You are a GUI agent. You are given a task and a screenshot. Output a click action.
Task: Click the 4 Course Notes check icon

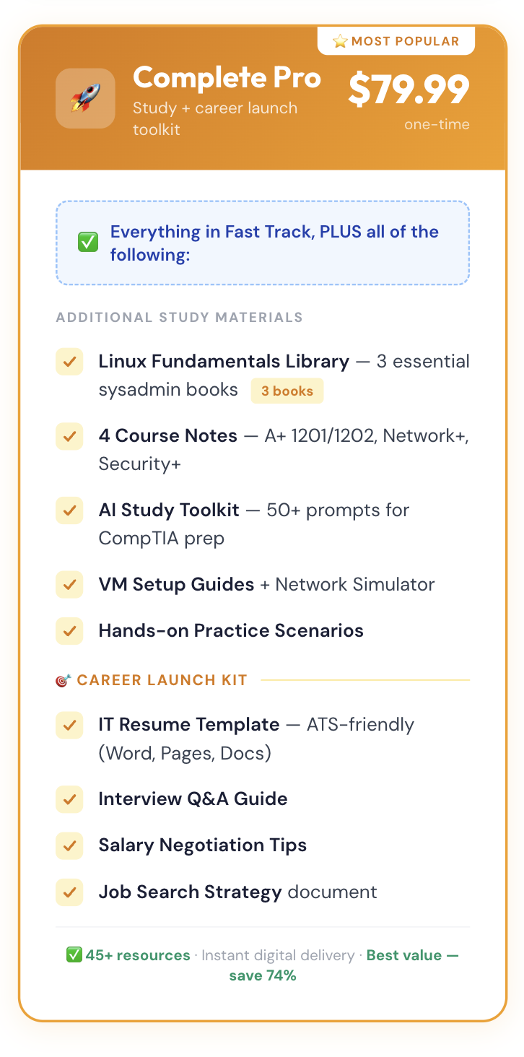pos(69,436)
